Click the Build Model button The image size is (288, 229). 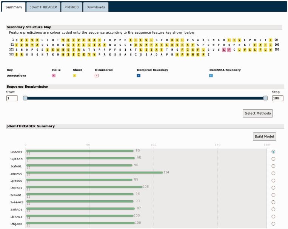pos(265,136)
